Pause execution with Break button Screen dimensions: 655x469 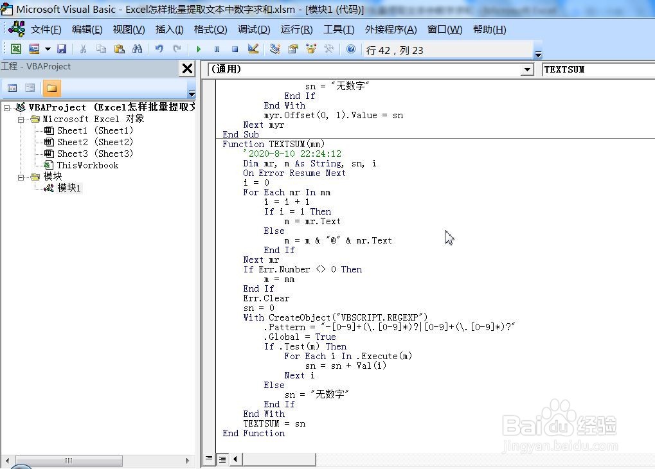(217, 49)
